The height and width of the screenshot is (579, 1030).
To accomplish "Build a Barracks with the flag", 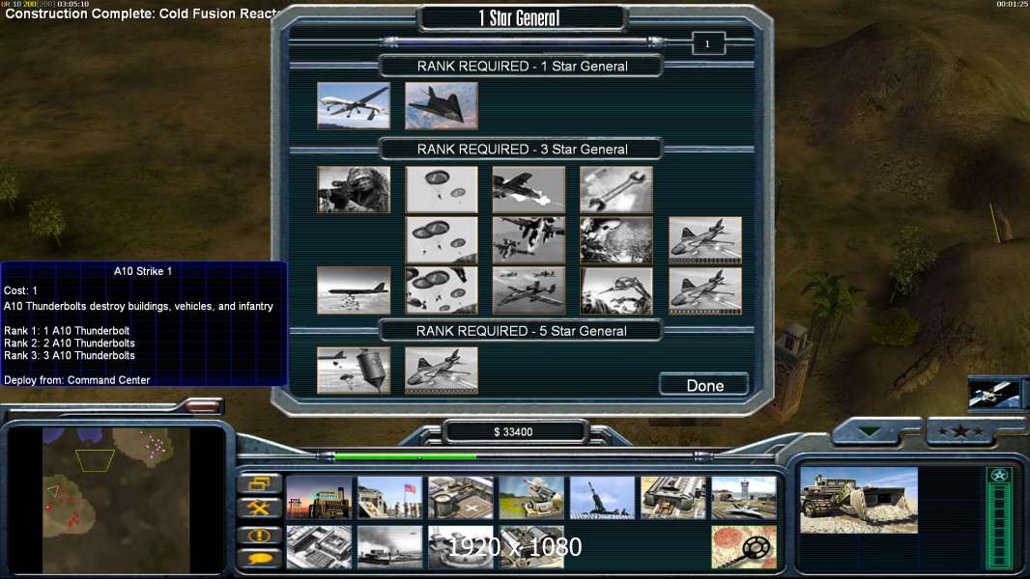I will pyautogui.click(x=389, y=498).
